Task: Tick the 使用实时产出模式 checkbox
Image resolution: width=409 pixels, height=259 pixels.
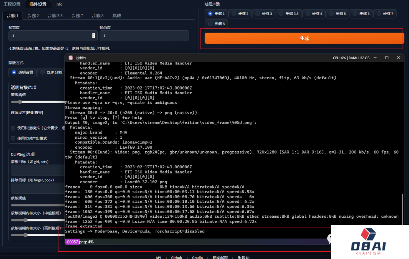Action: pos(13,138)
